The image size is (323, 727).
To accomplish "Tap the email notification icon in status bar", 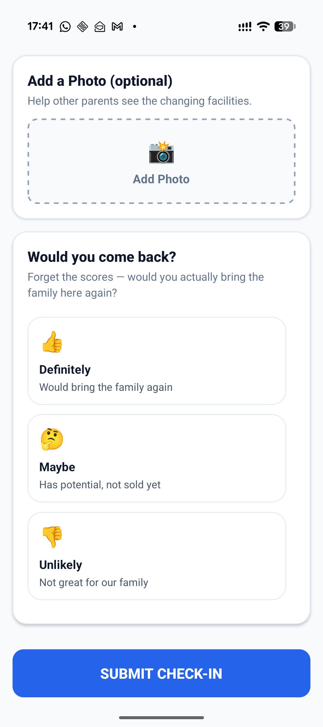I will 100,26.
